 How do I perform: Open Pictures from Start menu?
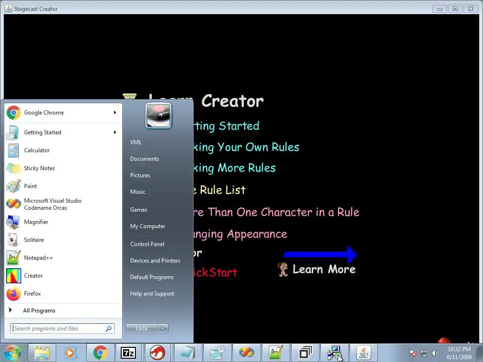[140, 175]
